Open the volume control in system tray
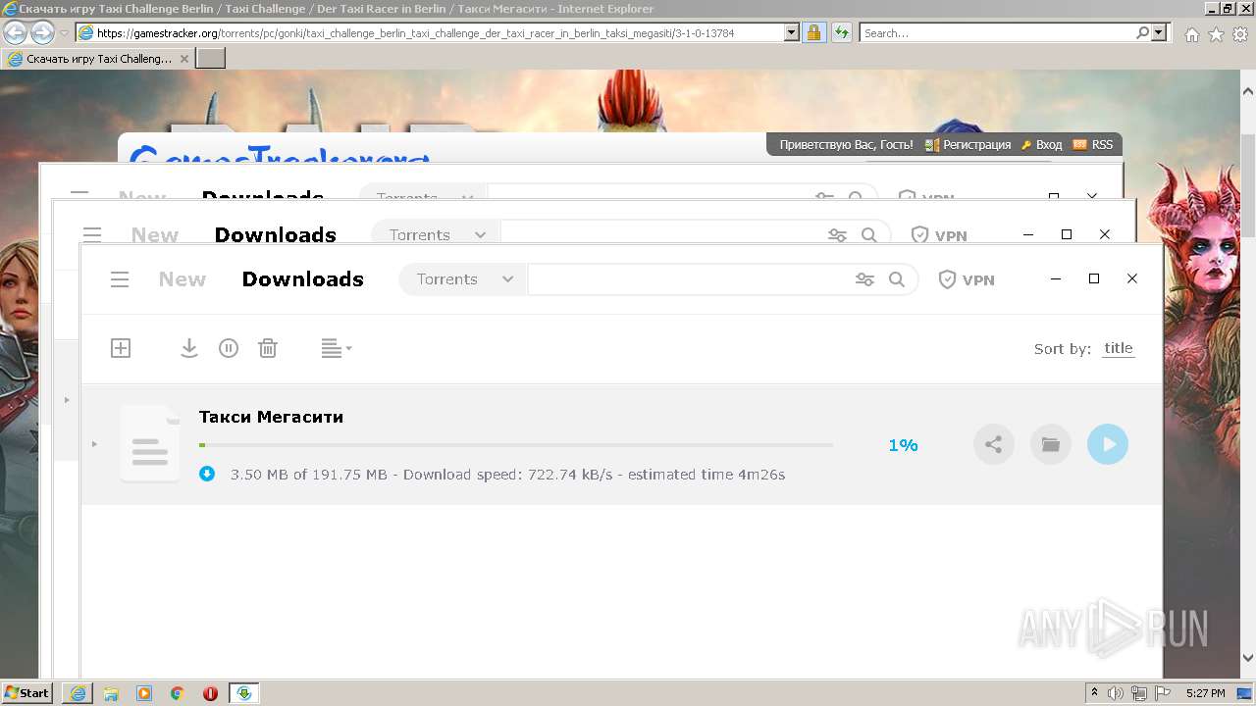This screenshot has width=1256, height=706. pyautogui.click(x=1116, y=693)
